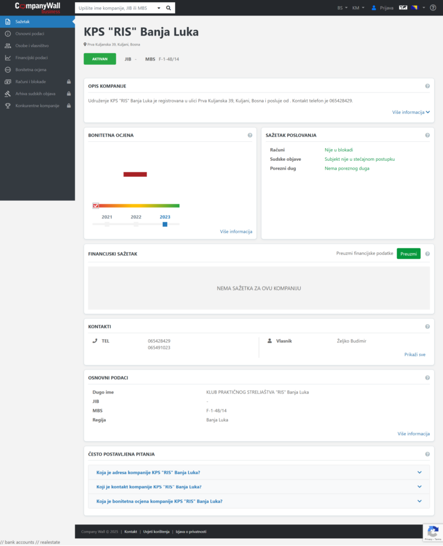Click the Banja Luka value beside Regija
Viewport: 443px width, 546px height.
pos(217,420)
